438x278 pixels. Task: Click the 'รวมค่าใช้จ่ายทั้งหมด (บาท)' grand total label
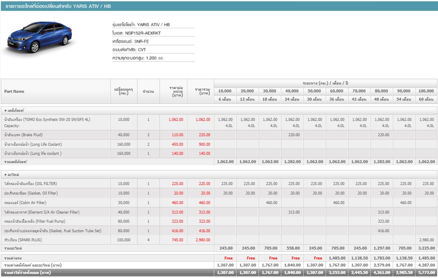27,272
